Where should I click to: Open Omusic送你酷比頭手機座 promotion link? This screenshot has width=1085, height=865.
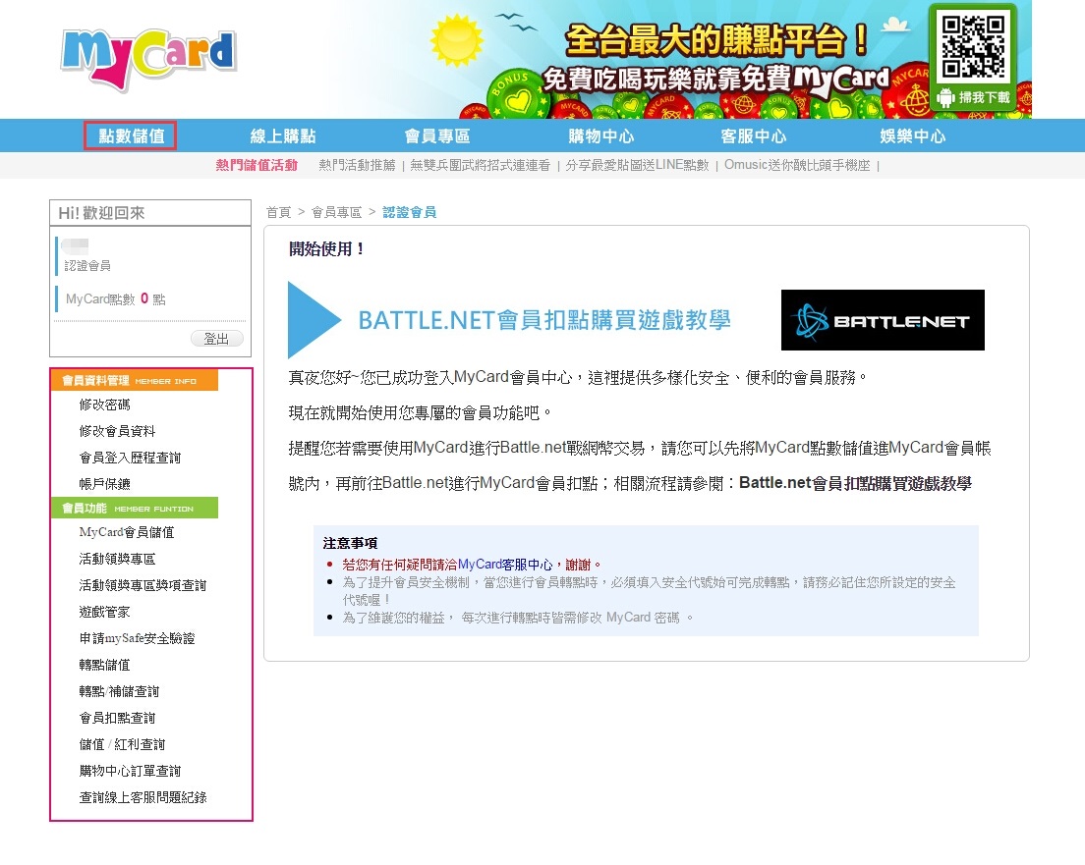coord(797,165)
